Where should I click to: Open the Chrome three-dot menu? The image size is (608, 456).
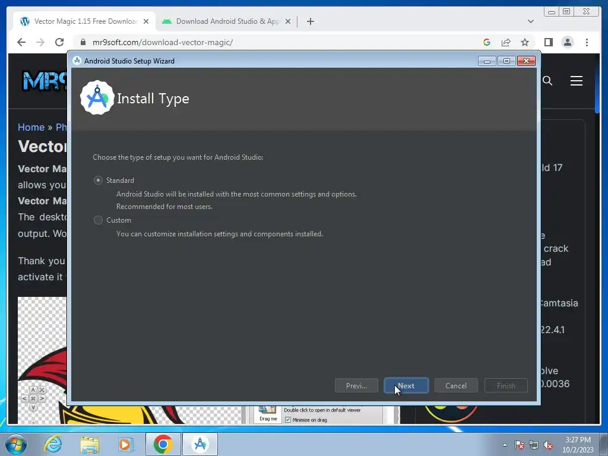[x=587, y=42]
